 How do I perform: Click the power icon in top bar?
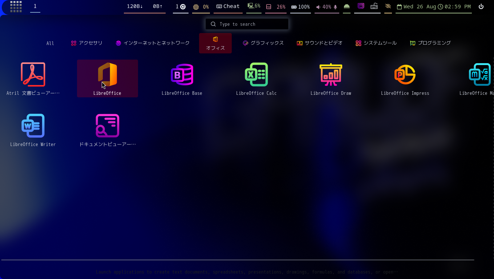coord(481,7)
